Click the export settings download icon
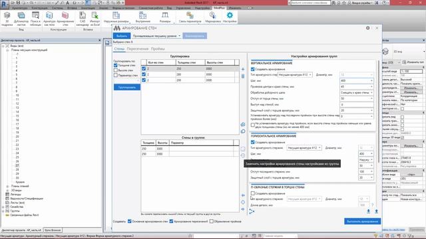 pos(368,211)
